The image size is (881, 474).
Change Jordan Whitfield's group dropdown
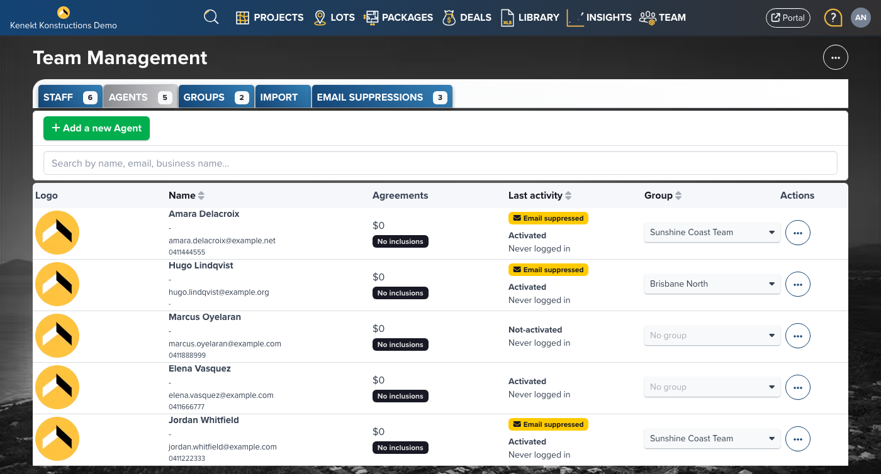coord(712,438)
